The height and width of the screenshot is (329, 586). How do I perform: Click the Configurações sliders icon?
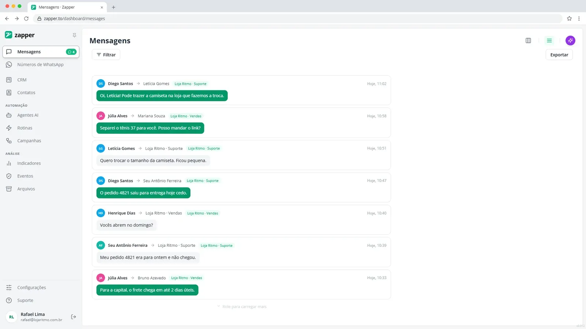(9, 288)
